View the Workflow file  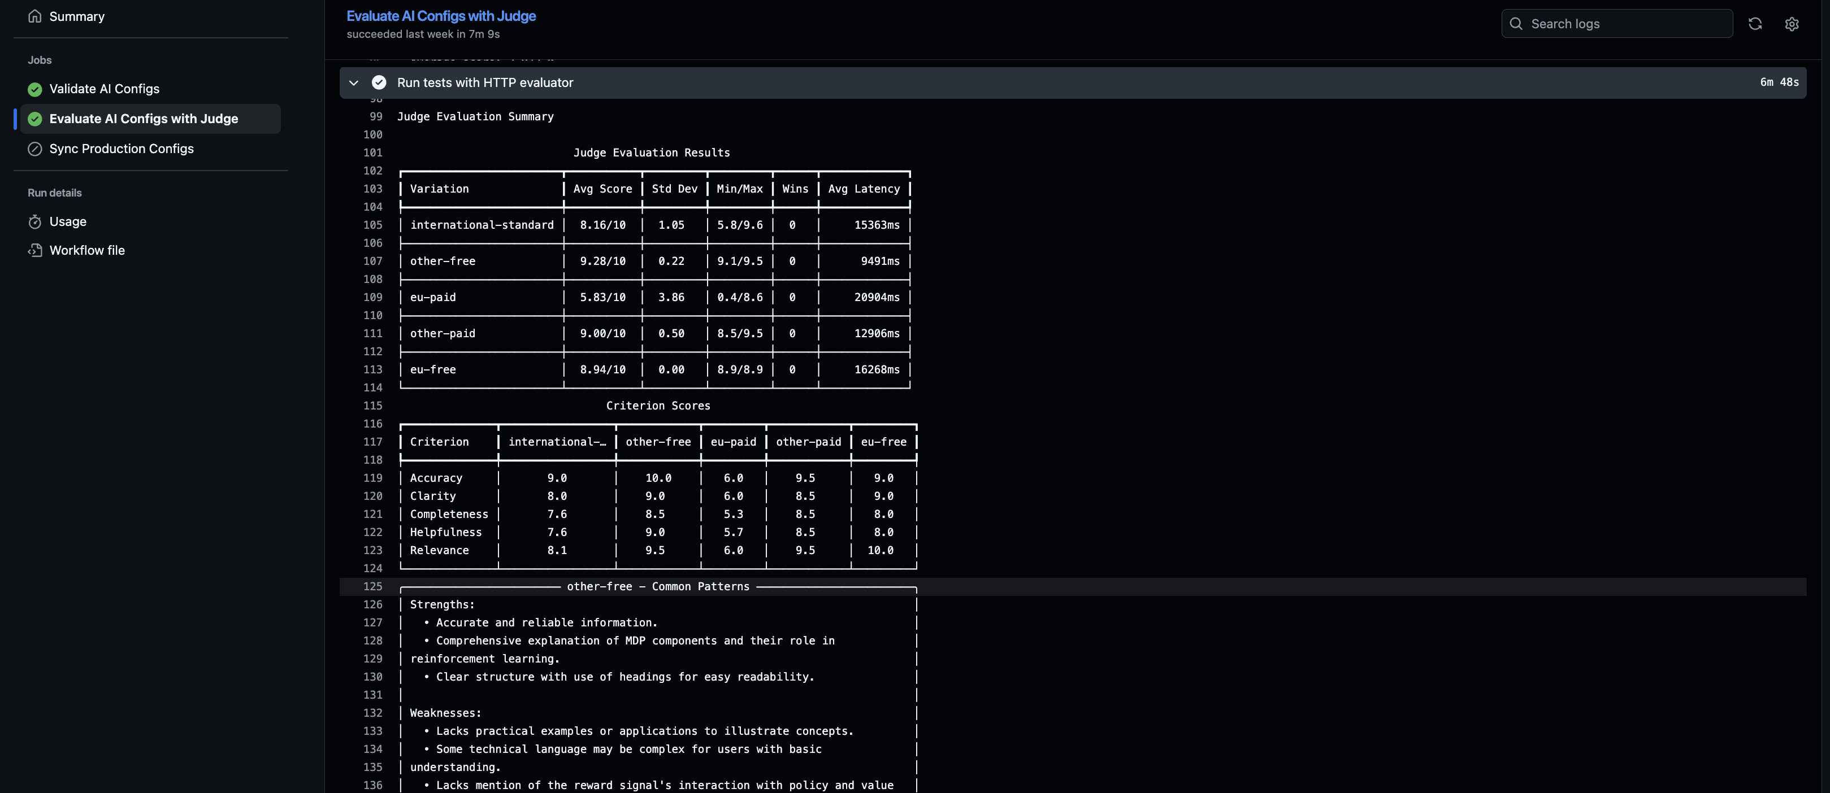(86, 250)
